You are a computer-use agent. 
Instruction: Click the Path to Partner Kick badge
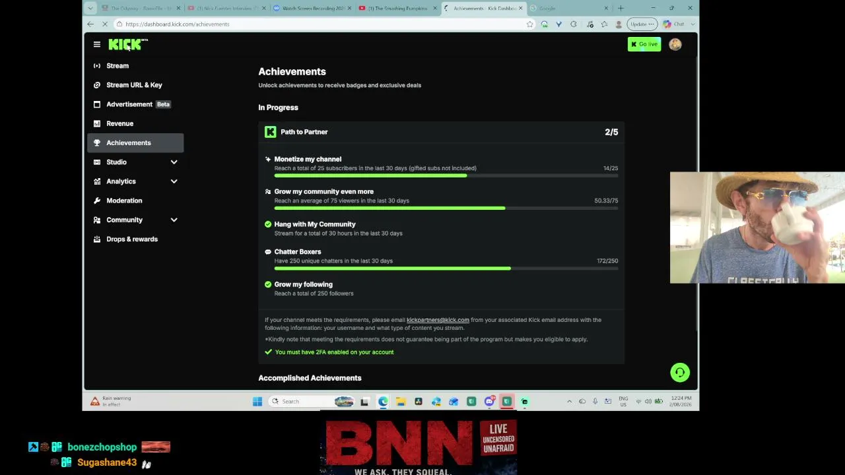coord(270,132)
